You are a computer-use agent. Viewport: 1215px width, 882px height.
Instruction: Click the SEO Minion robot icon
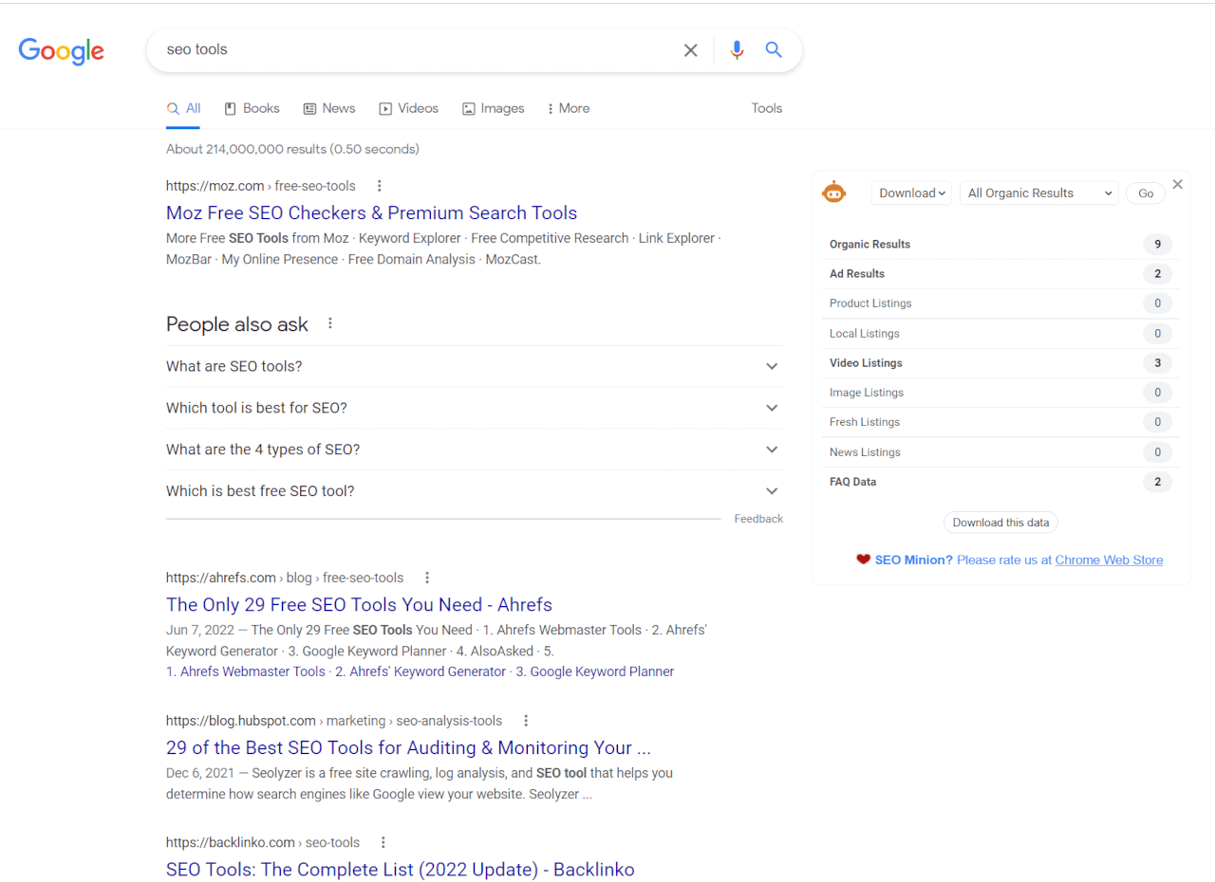[x=833, y=193]
